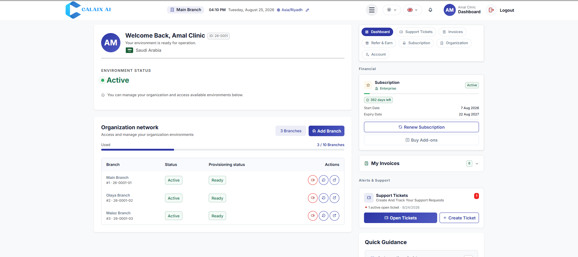Click Renew Subscription
The height and width of the screenshot is (257, 578).
(x=421, y=127)
